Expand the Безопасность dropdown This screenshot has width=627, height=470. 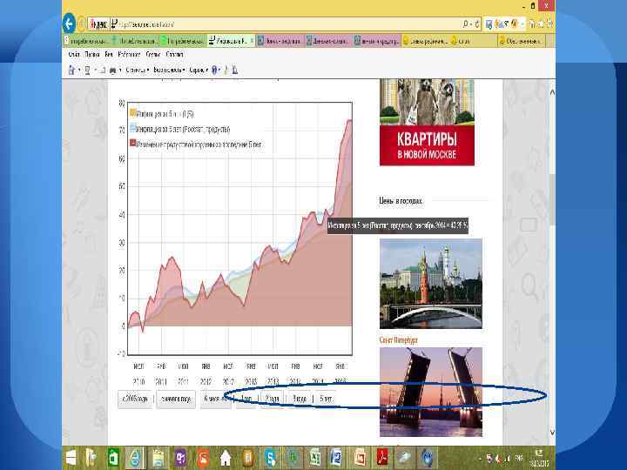tap(170, 70)
